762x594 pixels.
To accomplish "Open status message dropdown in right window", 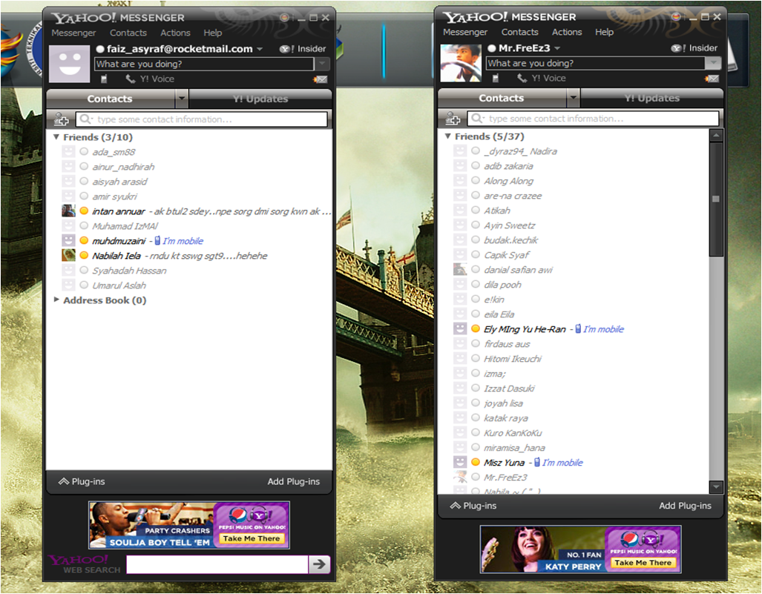I will point(713,63).
